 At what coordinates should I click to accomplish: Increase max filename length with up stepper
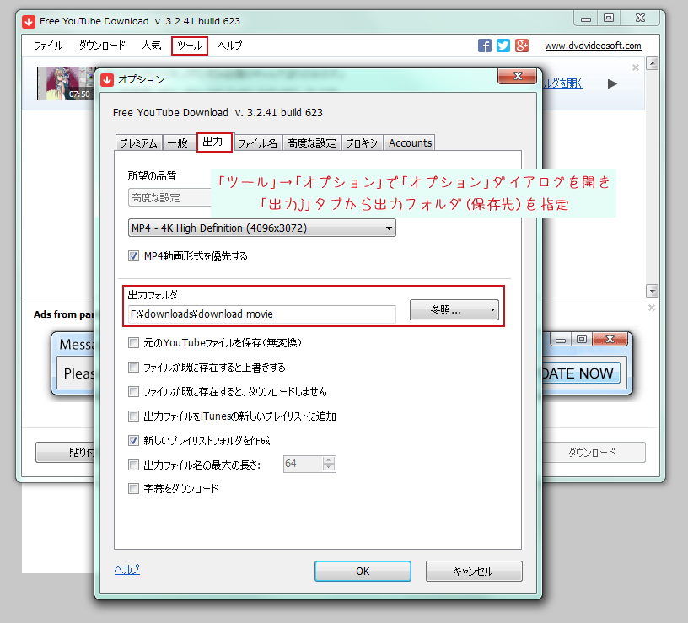[x=329, y=460]
